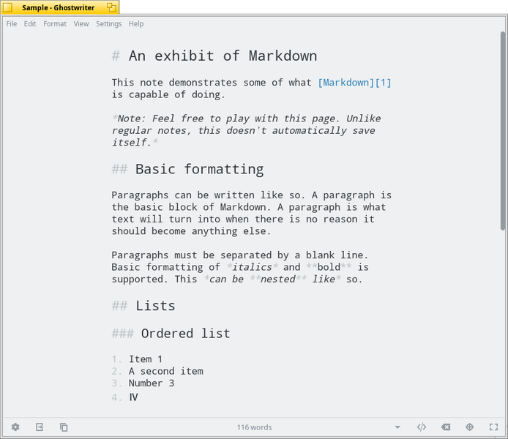Screen dimensions: 508x439
Task: Click 'is capable of doing.' text
Action: 168,94
